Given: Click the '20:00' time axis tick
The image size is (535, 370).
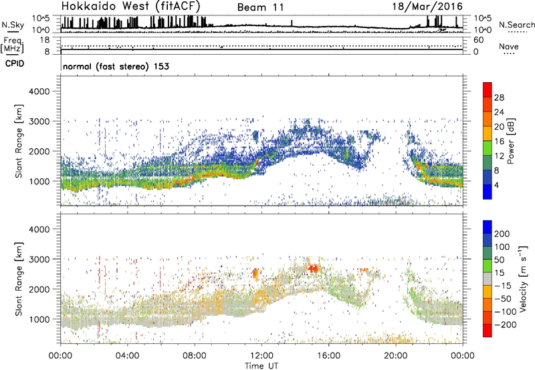Looking at the screenshot, I should [396, 356].
